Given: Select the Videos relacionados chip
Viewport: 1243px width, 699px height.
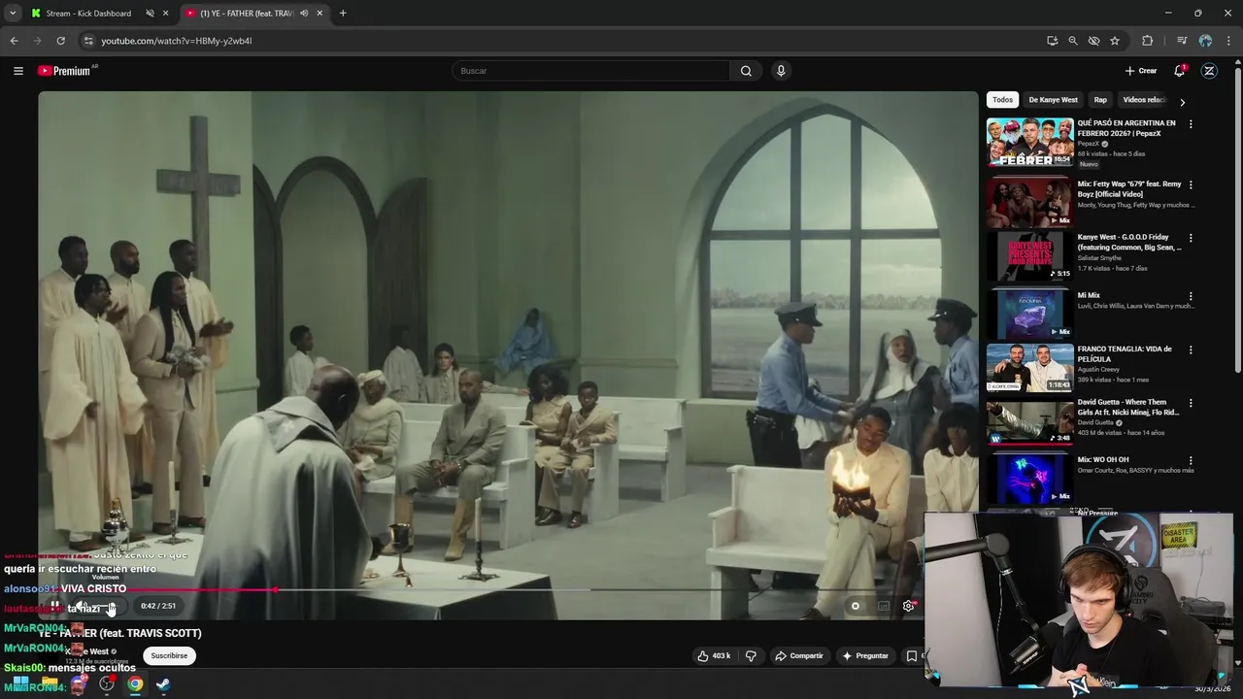Looking at the screenshot, I should (x=1143, y=100).
